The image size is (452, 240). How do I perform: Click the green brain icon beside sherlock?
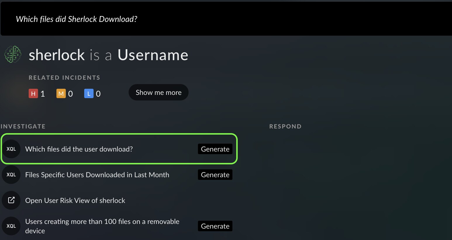(13, 54)
